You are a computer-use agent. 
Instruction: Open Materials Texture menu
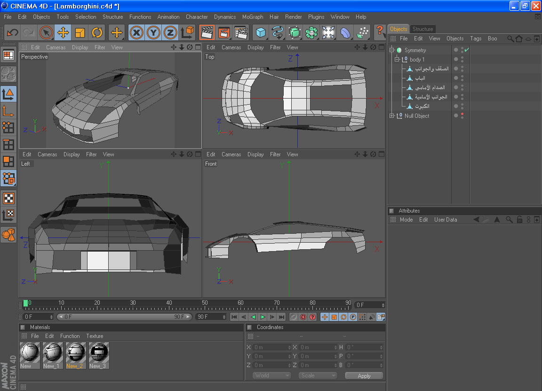(95, 336)
